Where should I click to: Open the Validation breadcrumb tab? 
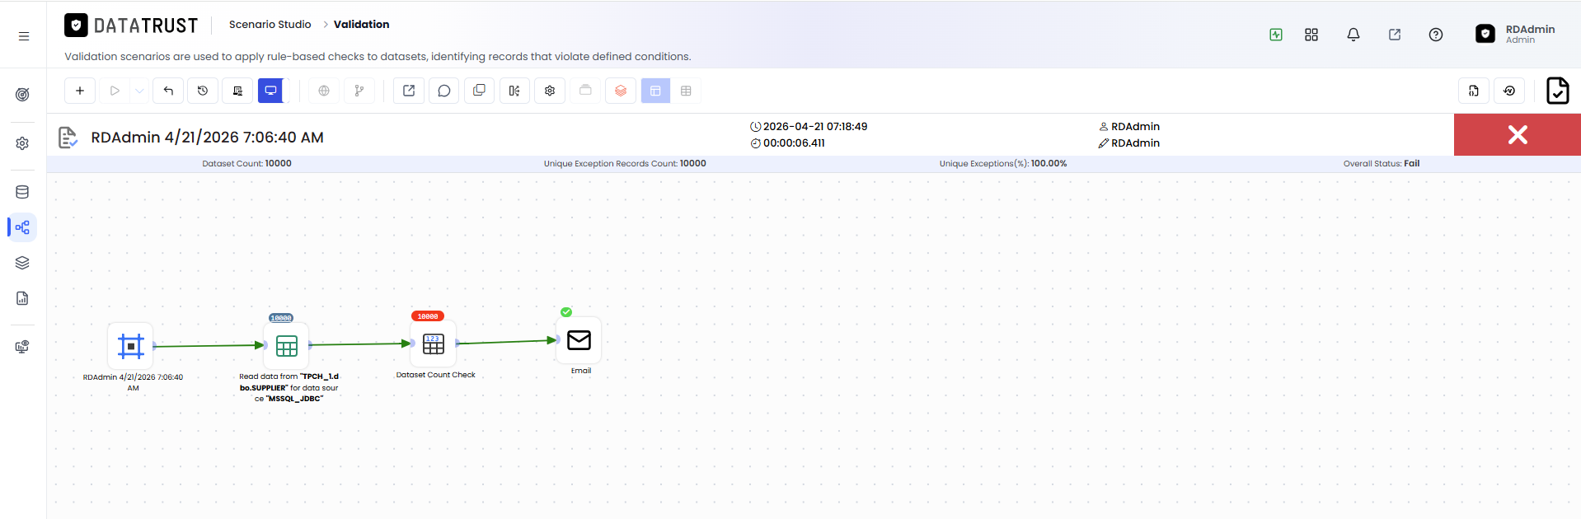(361, 24)
